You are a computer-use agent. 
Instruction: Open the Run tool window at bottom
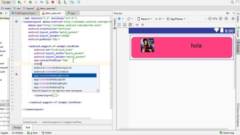point(33,133)
